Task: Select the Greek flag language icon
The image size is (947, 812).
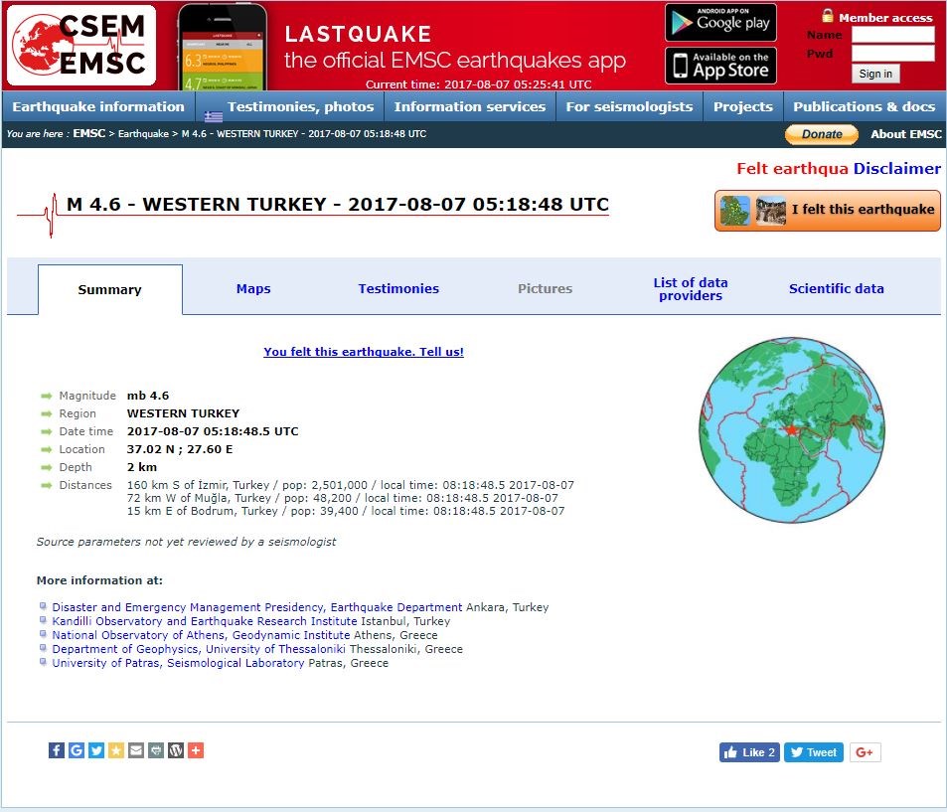Action: pos(214,116)
